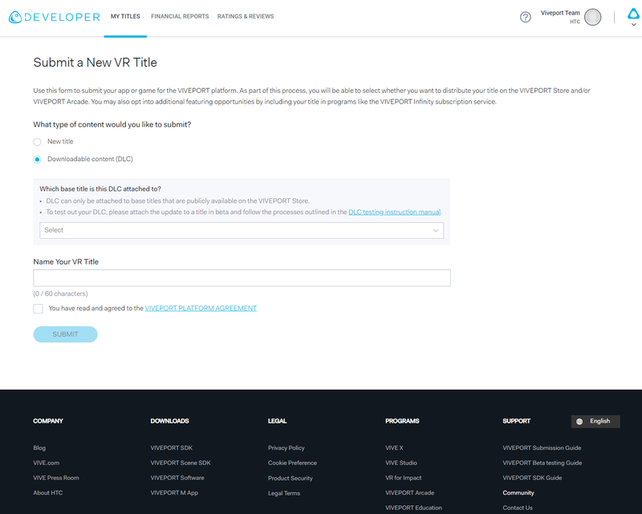Open the VIVEPORT Submission Guide link
Viewport: 642px width, 514px height.
point(542,447)
